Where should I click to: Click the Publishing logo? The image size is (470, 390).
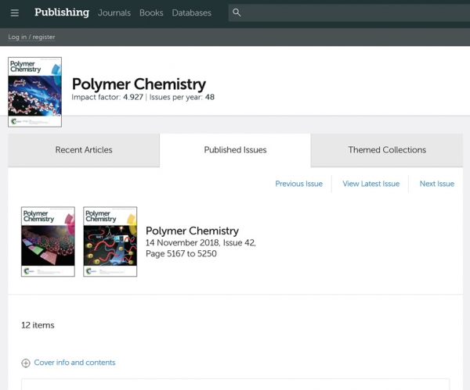pos(62,13)
